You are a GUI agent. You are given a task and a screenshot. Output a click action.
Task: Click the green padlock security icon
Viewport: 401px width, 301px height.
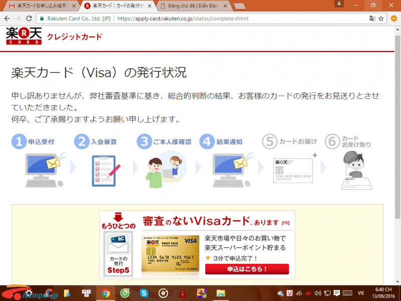tap(42, 19)
